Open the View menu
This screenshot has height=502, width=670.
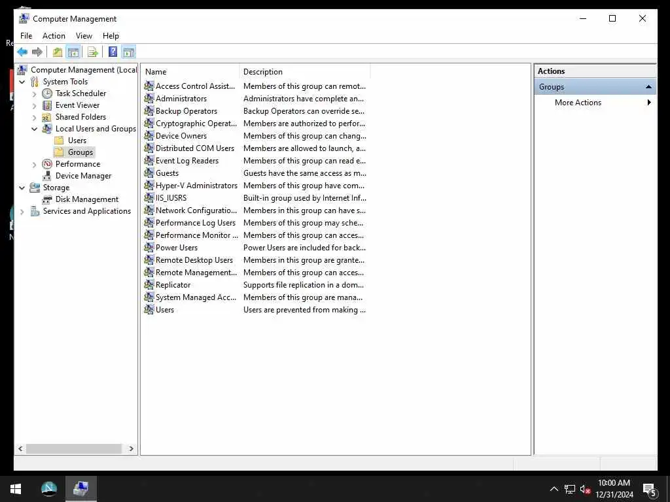coord(84,36)
